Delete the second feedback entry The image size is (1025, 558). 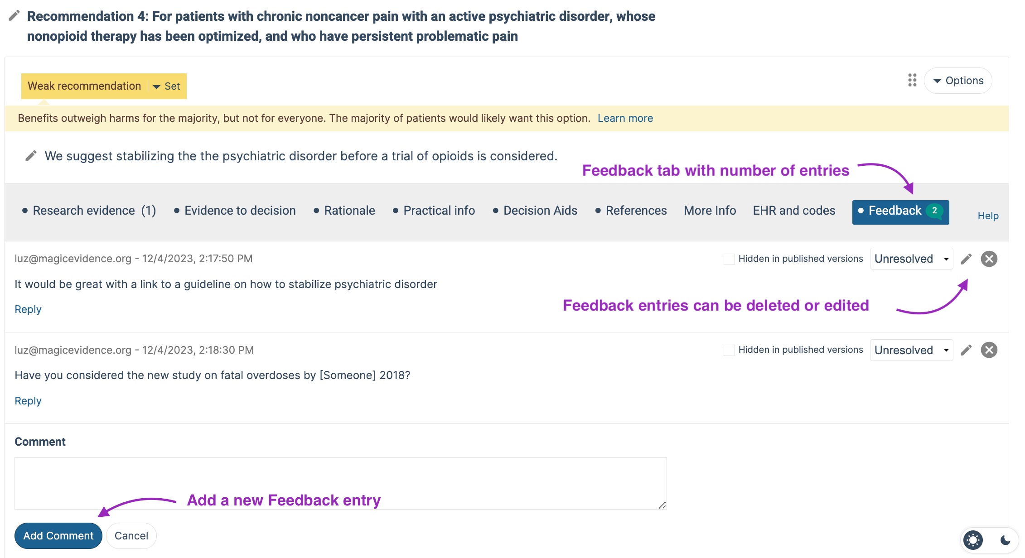[x=989, y=350]
